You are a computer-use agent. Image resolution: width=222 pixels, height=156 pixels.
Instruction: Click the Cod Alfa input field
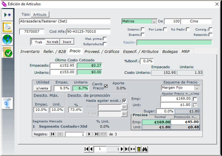pyautogui.click(x=88, y=32)
